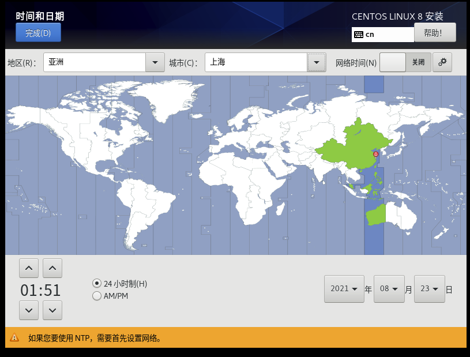Click the 01:51 time display
This screenshot has width=470, height=357.
pos(40,290)
